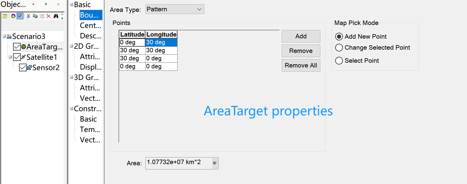Click the highlighted checkmark toolbar icon
This screenshot has width=467, height=184.
pos(20,16)
